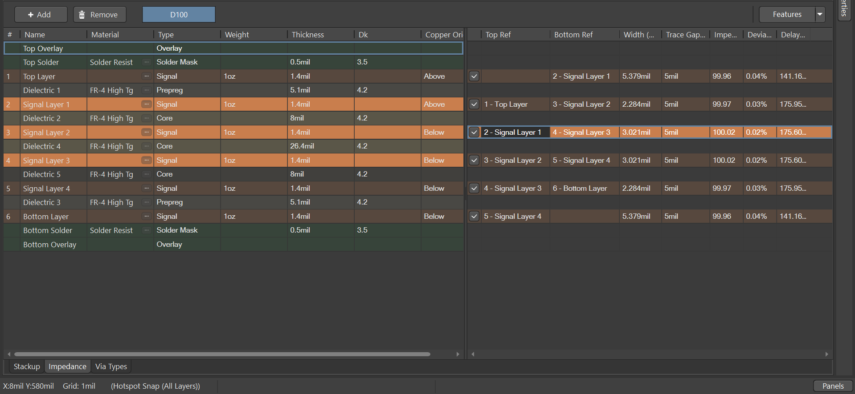The height and width of the screenshot is (394, 855).
Task: Uncheck the row with Top Ref 1 - Top Layer
Action: 474,104
